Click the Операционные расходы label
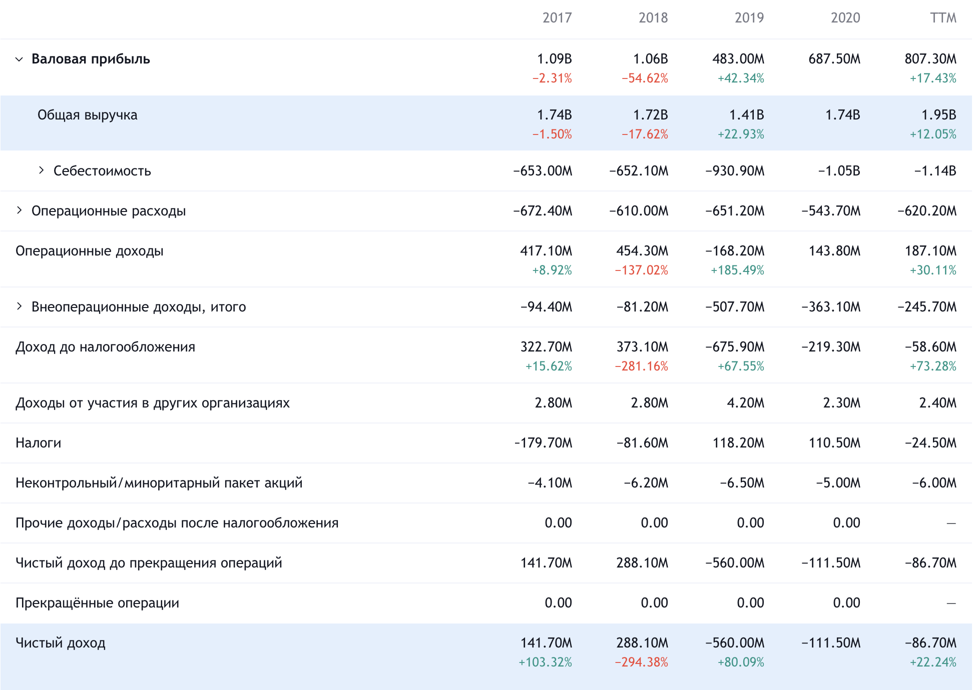The image size is (974, 690). point(109,211)
